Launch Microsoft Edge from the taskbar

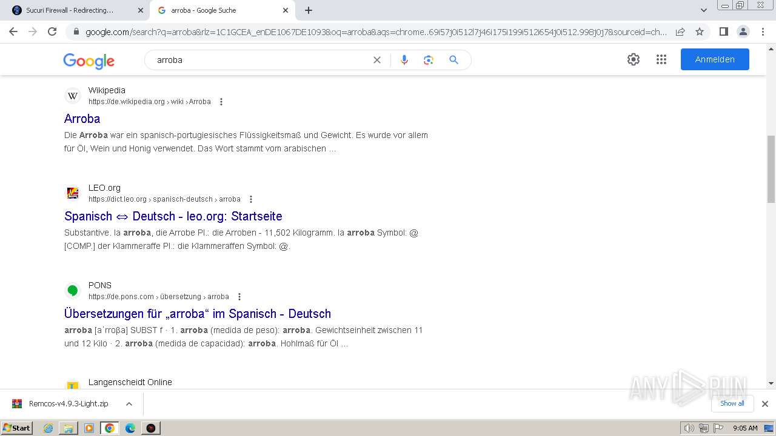coord(130,428)
